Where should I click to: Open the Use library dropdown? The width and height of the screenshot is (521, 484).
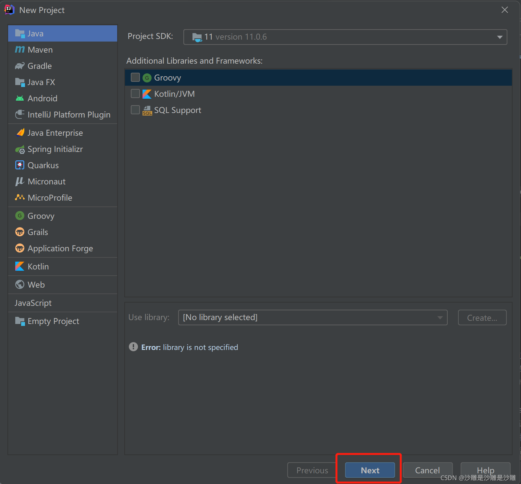[313, 317]
